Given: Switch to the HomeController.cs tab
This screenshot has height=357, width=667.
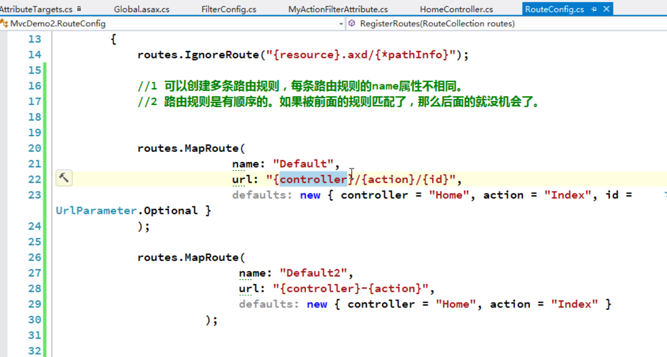Looking at the screenshot, I should (456, 7).
